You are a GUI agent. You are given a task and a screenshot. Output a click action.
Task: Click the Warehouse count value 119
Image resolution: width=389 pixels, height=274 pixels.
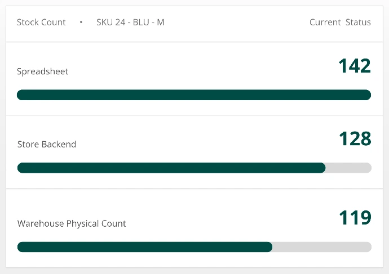click(x=355, y=218)
